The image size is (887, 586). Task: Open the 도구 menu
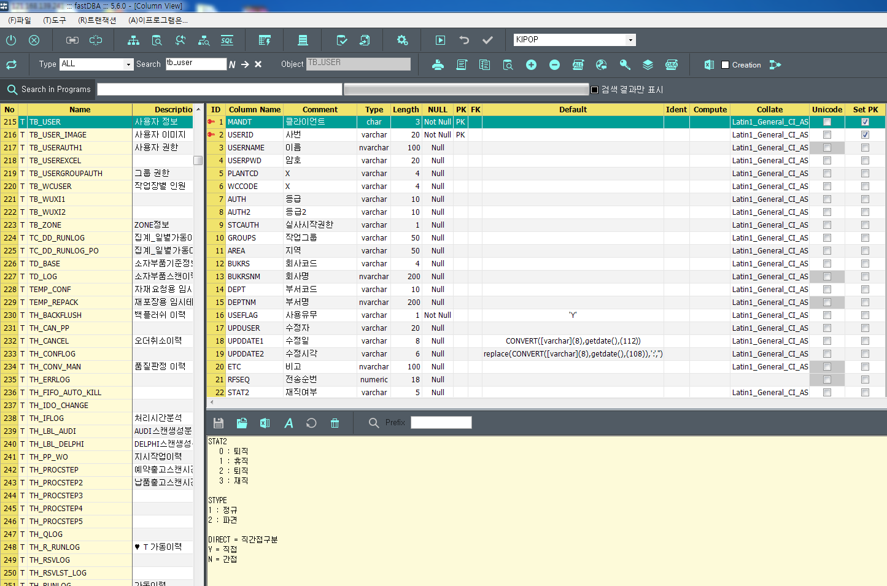tap(55, 20)
